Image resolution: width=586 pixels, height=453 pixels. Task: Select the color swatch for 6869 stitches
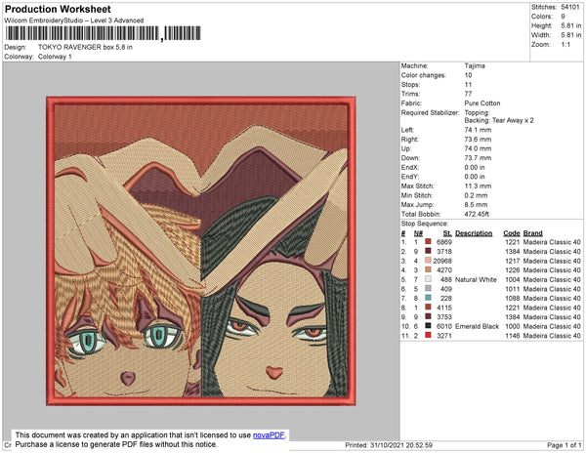pyautogui.click(x=429, y=242)
